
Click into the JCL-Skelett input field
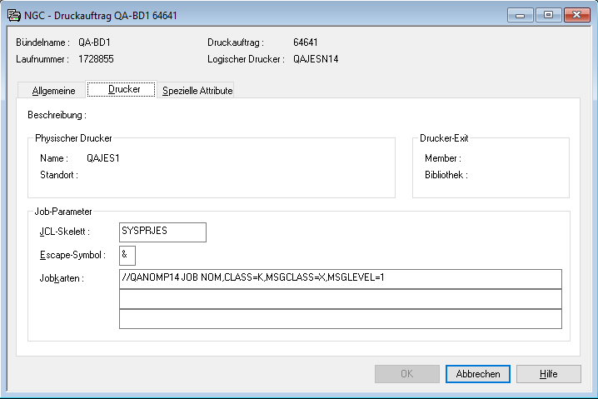(162, 232)
